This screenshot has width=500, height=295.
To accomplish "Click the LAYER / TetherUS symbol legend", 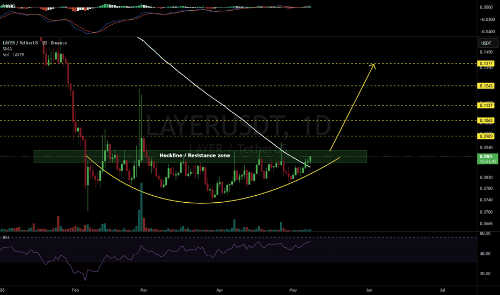I will (x=35, y=43).
